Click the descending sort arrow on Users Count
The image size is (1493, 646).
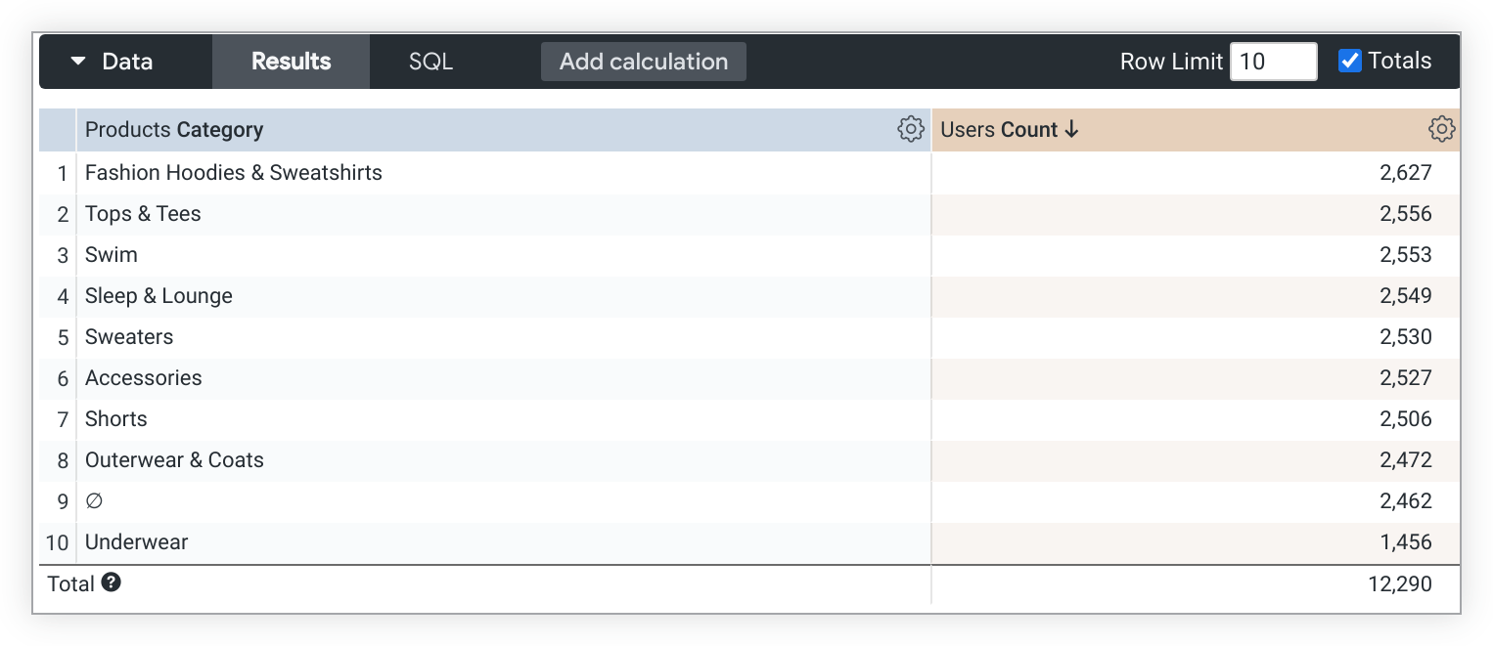[1071, 130]
